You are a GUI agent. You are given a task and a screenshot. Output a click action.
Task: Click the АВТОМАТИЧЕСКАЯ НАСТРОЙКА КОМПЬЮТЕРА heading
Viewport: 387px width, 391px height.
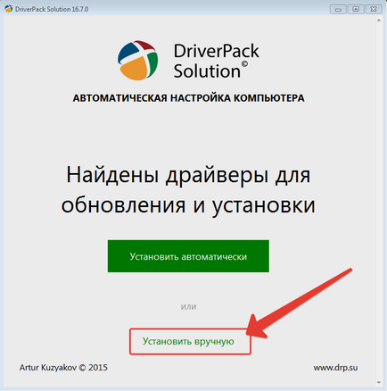coord(188,98)
